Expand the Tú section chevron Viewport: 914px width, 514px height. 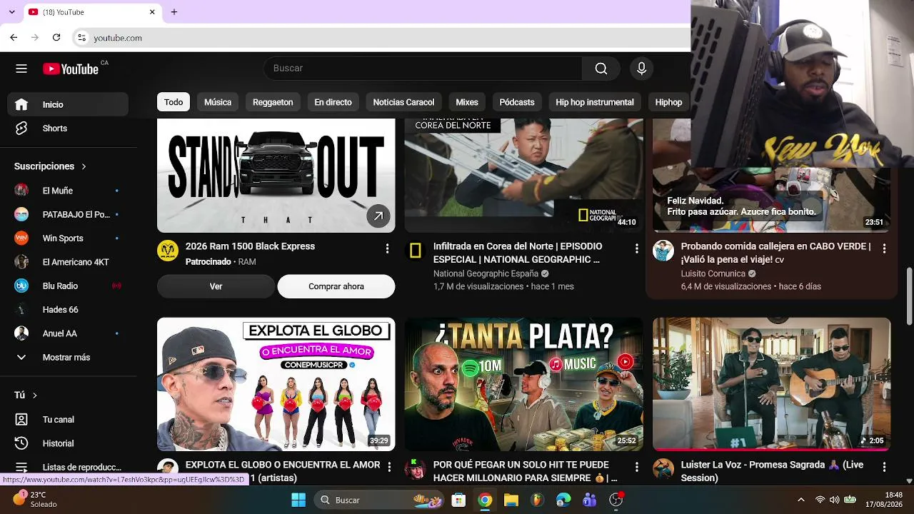(x=34, y=395)
